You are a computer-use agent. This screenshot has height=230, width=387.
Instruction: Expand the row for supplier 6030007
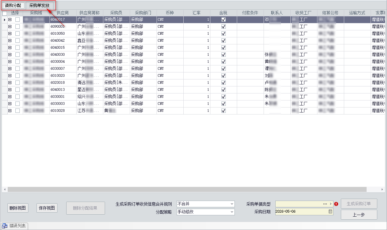point(10,68)
